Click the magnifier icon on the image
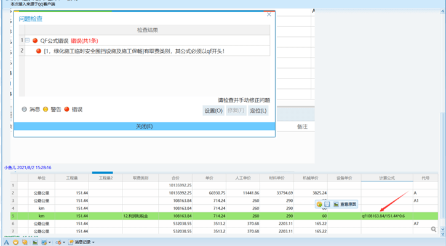The width and height of the screenshot is (446, 246). 434,229
